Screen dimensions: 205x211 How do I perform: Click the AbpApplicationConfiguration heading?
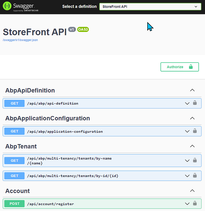coord(47,118)
